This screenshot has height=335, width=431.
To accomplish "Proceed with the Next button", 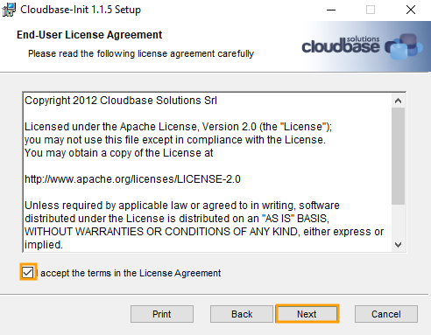I will pyautogui.click(x=307, y=314).
